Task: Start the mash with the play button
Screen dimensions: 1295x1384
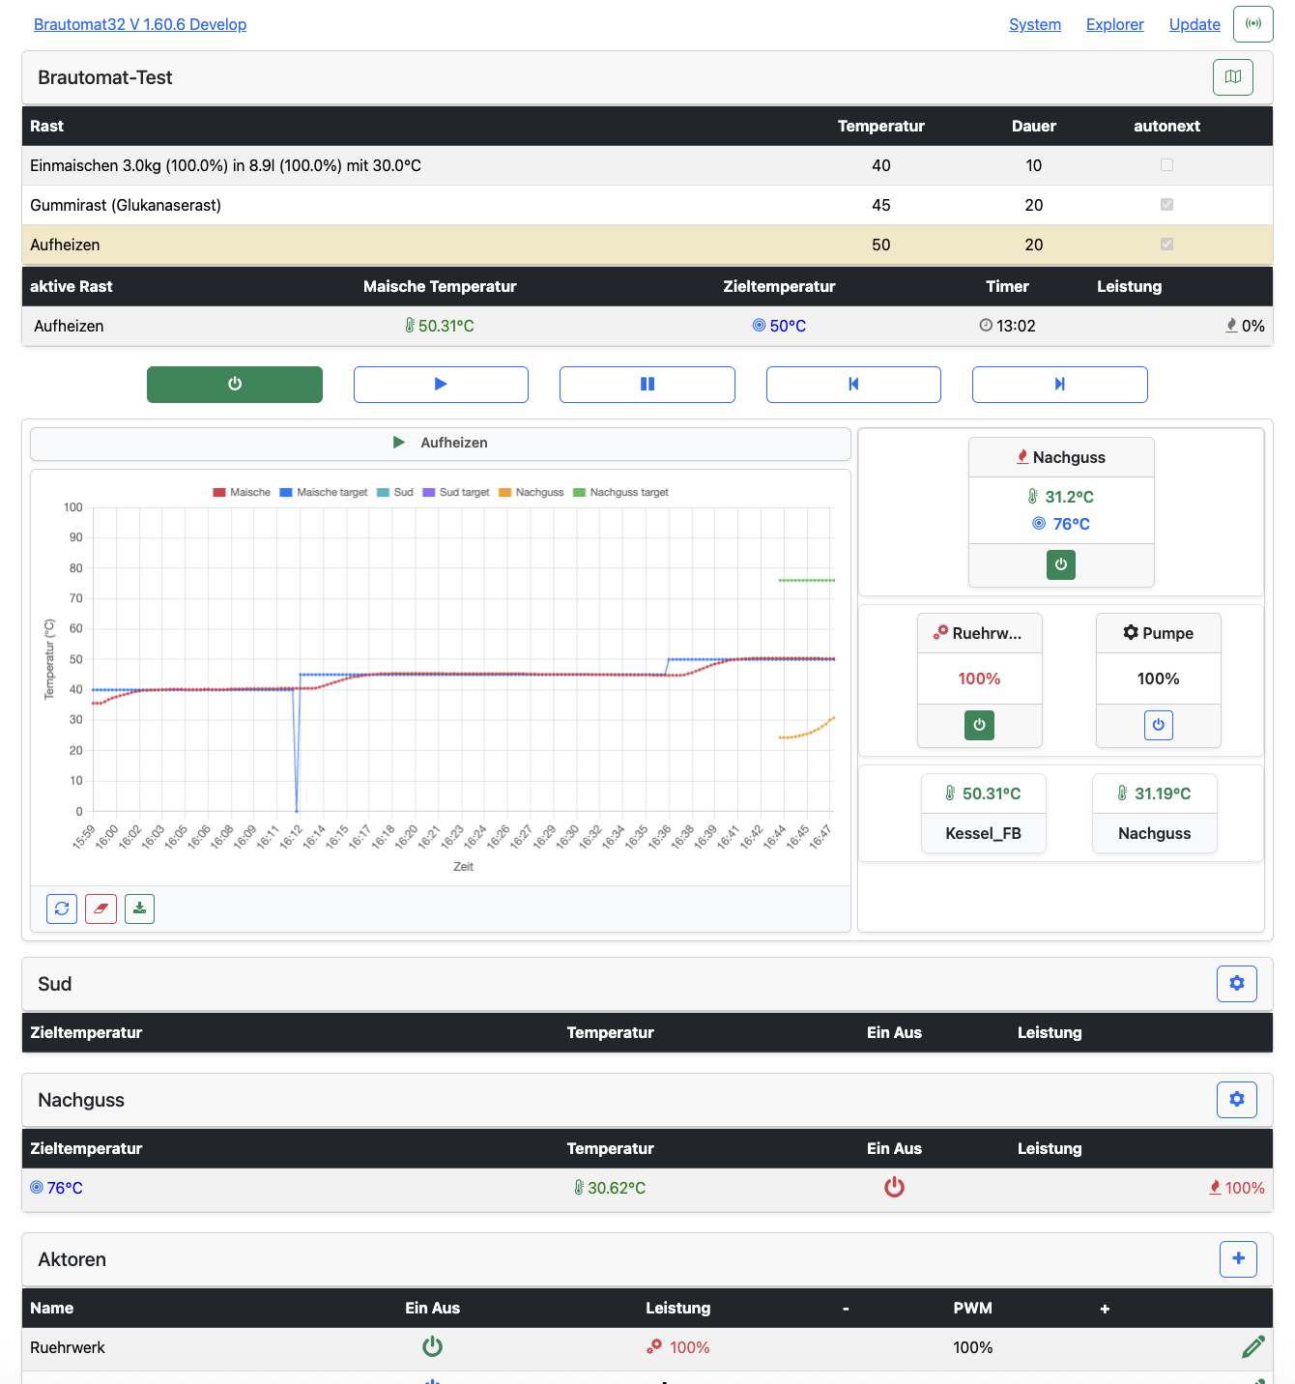Action: click(x=441, y=384)
